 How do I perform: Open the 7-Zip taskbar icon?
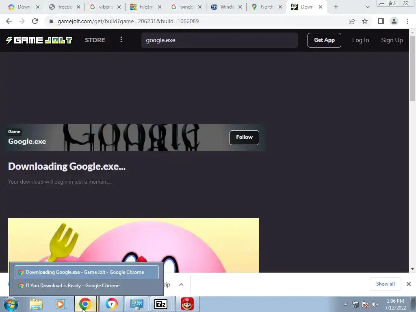click(161, 304)
